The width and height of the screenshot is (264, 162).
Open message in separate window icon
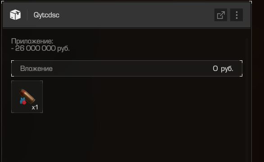pyautogui.click(x=221, y=15)
